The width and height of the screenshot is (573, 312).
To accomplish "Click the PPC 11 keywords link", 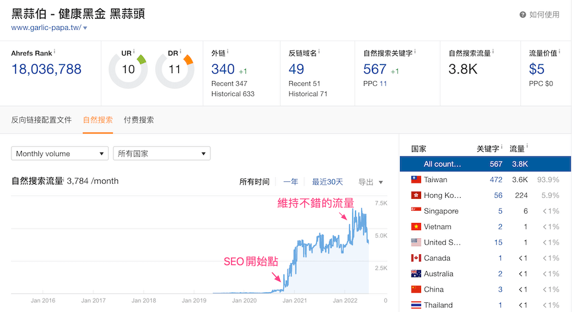I will pos(383,83).
